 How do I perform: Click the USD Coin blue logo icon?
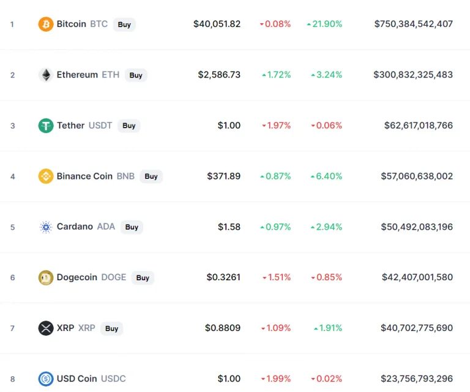click(46, 379)
